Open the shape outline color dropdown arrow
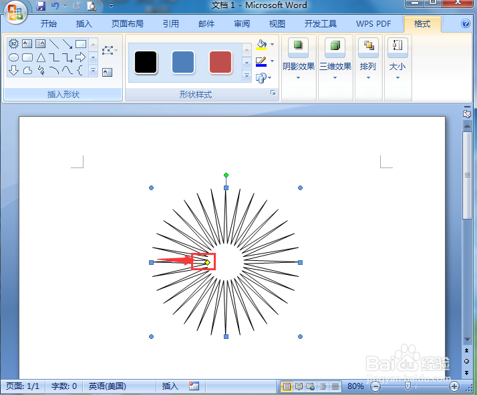 [273, 61]
